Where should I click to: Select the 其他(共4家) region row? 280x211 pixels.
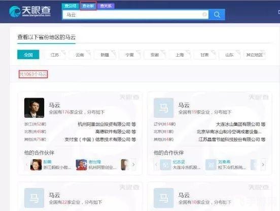coord(163,139)
